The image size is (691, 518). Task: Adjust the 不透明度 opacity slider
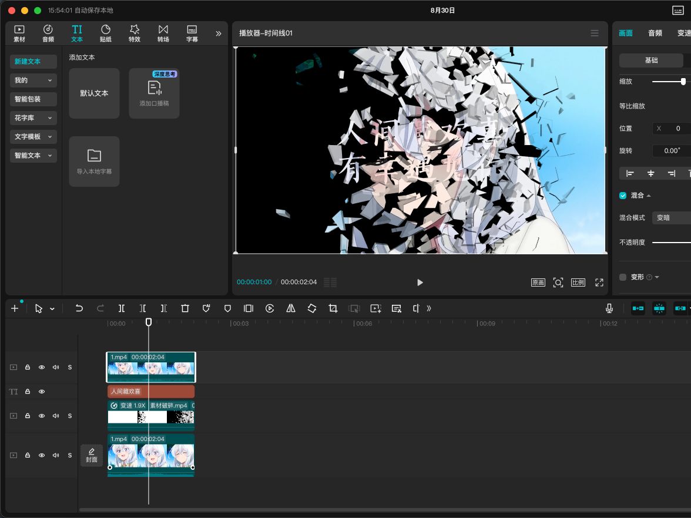[x=672, y=242]
